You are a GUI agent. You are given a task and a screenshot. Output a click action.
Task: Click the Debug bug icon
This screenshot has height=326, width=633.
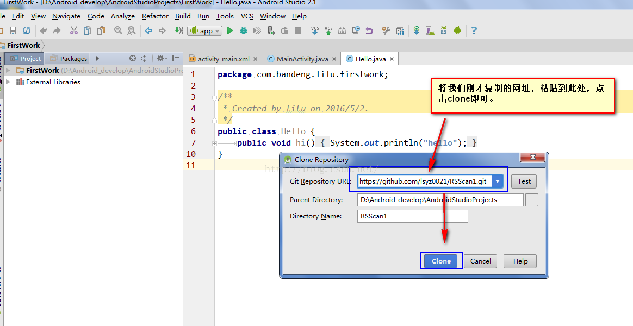(244, 30)
